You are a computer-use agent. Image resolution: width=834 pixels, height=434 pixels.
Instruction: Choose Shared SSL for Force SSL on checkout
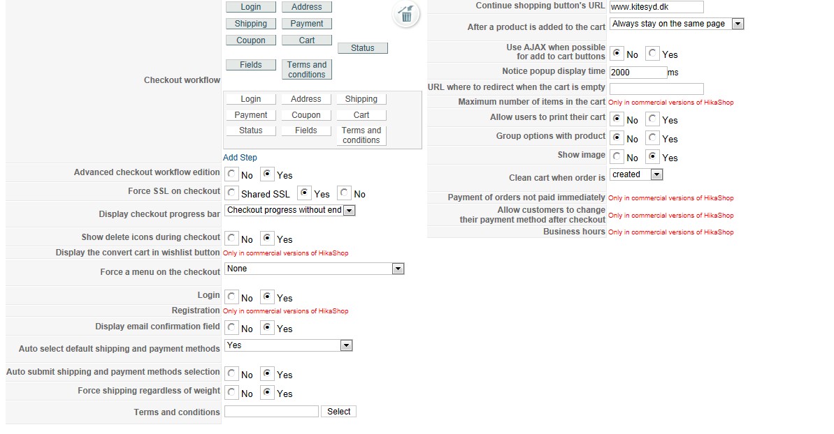[x=232, y=193]
